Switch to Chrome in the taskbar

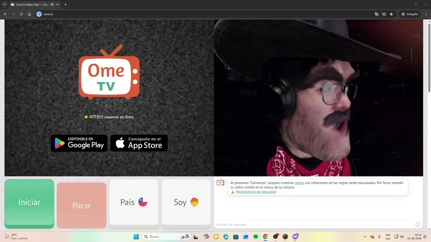point(265,237)
